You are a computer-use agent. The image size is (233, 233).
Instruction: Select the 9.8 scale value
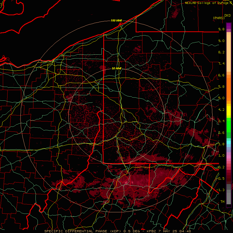tap(221, 29)
